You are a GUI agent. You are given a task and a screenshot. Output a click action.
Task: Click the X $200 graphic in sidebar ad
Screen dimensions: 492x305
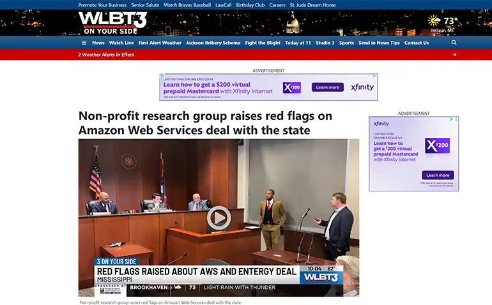(438, 145)
